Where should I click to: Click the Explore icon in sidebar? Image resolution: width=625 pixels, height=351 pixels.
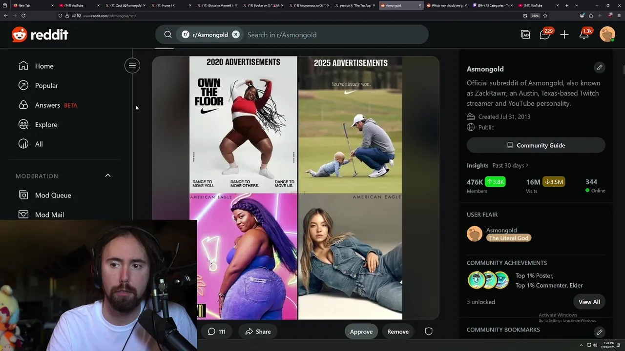(23, 124)
